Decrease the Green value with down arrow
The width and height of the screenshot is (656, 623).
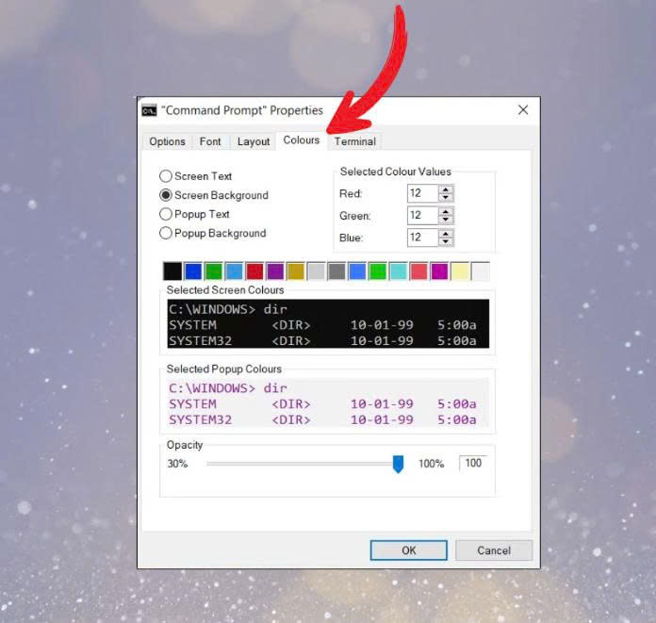446,220
